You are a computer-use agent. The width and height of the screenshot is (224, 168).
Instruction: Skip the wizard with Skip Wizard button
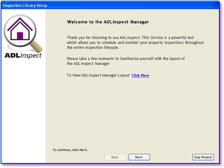point(203,157)
